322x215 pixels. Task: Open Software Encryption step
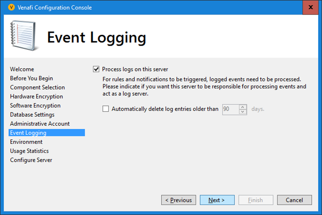(x=35, y=106)
